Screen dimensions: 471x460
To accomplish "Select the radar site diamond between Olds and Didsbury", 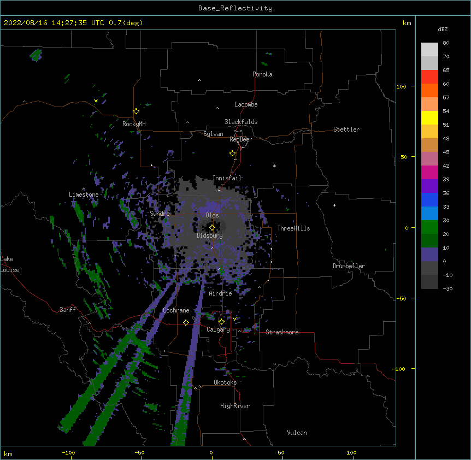I will (212, 228).
